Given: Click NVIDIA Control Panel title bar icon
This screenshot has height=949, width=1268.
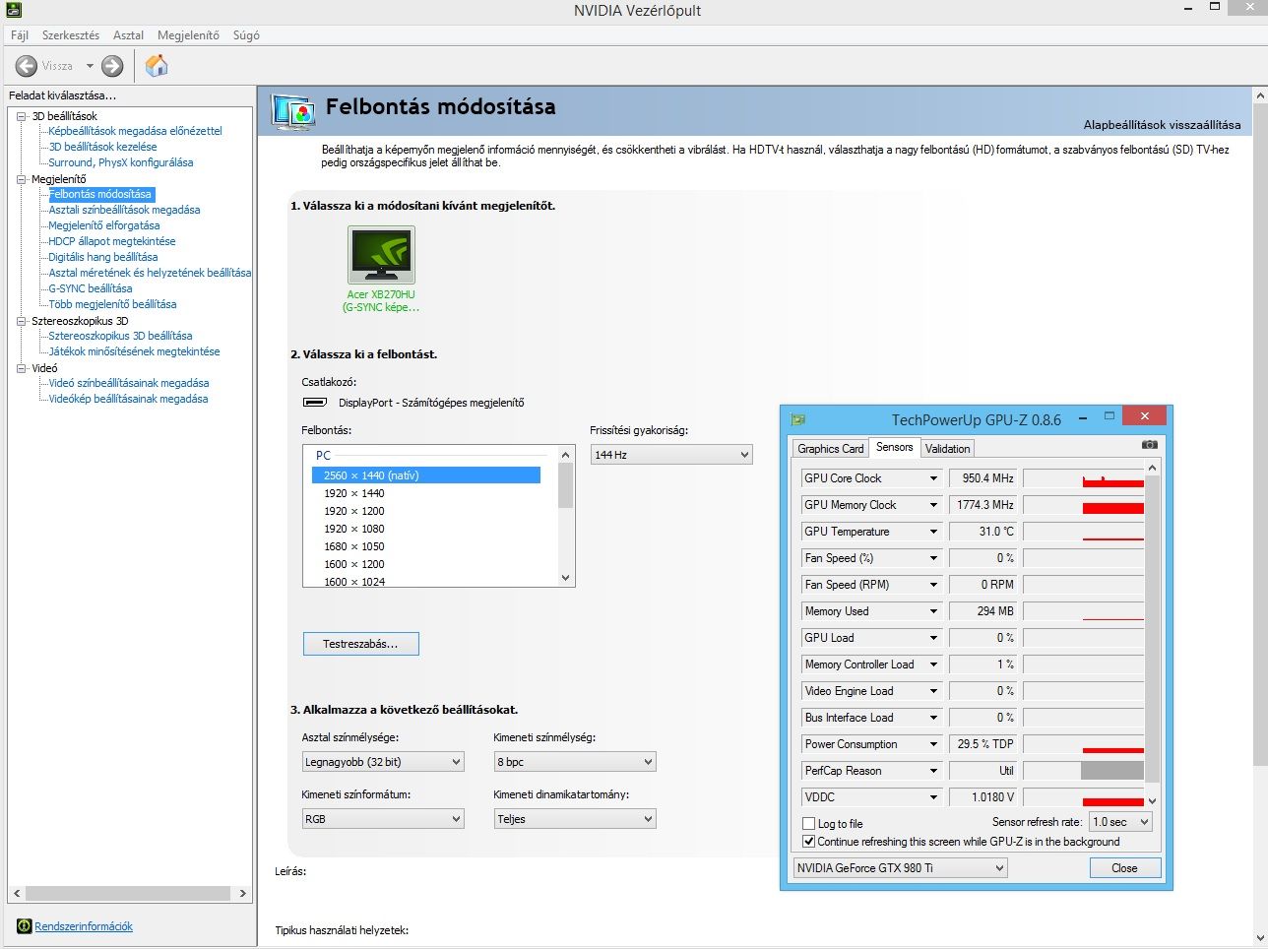Looking at the screenshot, I should (13, 10).
